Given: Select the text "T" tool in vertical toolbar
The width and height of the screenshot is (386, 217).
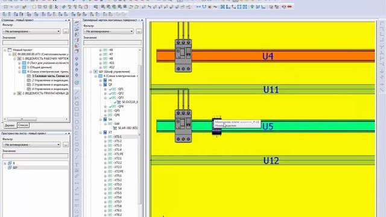Looking at the screenshot, I should pyautogui.click(x=77, y=165).
